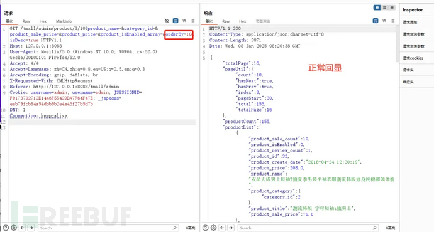
Task: Toggle word wrap icon in request panel
Action: click(x=175, y=21)
